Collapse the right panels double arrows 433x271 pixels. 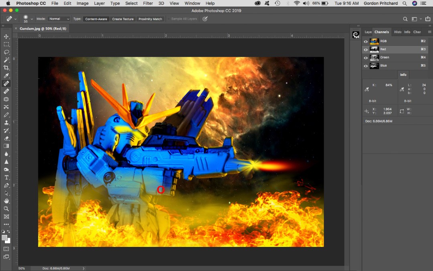430,26
